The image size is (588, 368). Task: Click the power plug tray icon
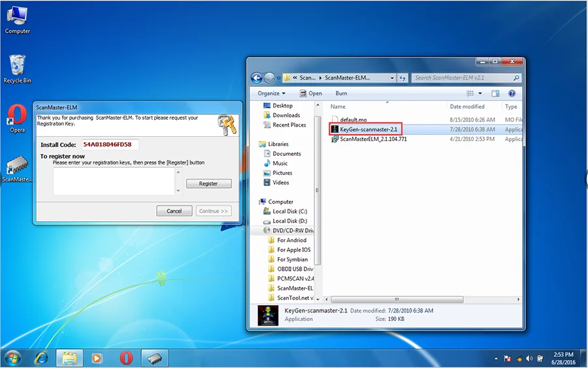click(540, 359)
